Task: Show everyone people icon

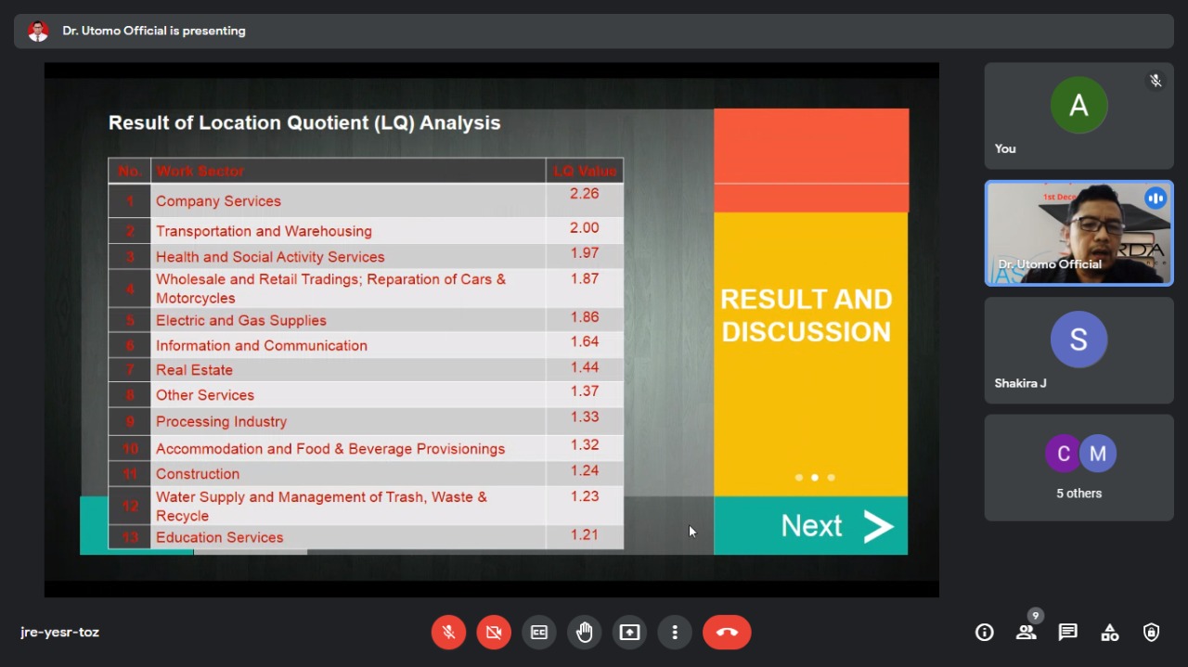Action: (1026, 633)
